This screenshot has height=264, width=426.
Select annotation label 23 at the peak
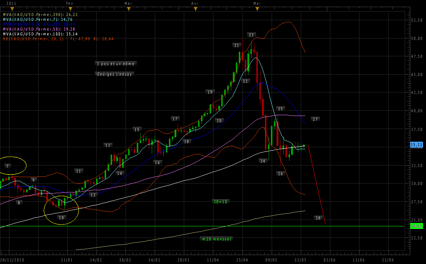pyautogui.click(x=251, y=35)
